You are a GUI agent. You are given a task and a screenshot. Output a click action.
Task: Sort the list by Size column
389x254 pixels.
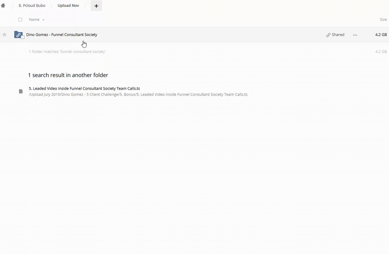click(x=383, y=19)
